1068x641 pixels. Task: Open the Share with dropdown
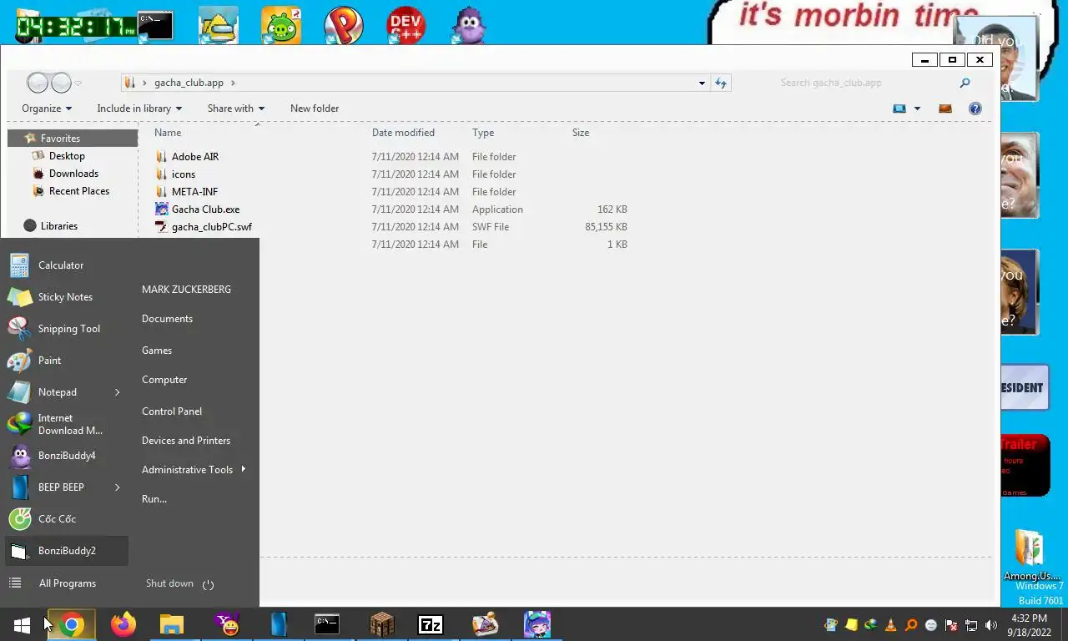tap(236, 109)
